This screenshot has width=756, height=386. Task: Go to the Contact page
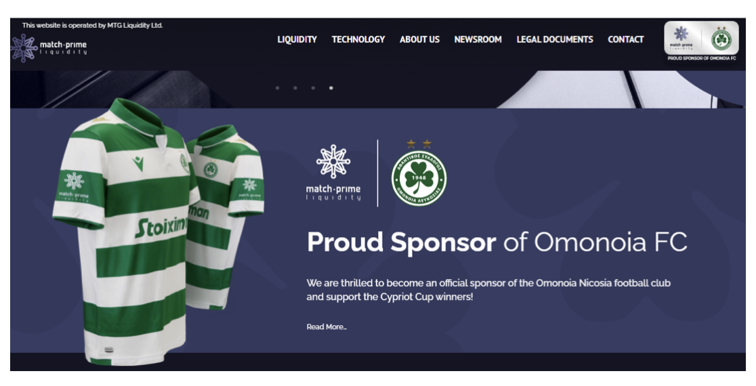(x=626, y=39)
